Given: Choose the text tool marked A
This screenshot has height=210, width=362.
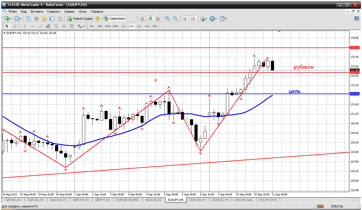Looking at the screenshot, I should [x=64, y=26].
